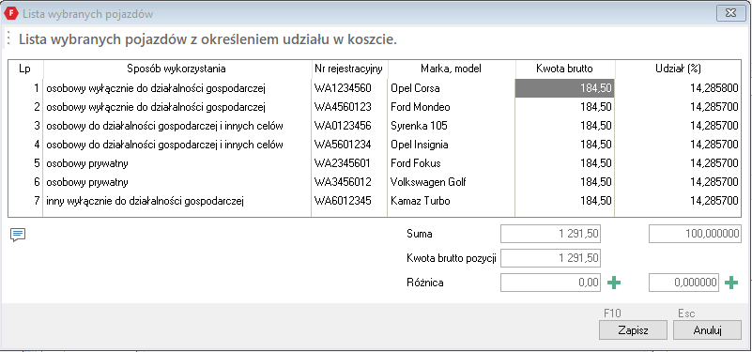This screenshot has width=752, height=352.
Task: Select the Suma percentage field 100,000000
Action: (x=695, y=234)
